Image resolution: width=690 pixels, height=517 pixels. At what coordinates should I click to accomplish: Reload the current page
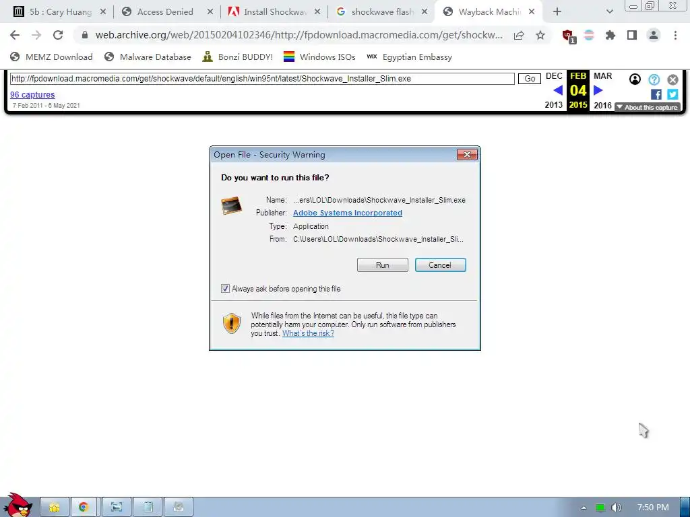coord(58,35)
